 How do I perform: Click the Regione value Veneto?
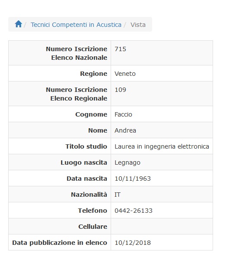point(125,74)
